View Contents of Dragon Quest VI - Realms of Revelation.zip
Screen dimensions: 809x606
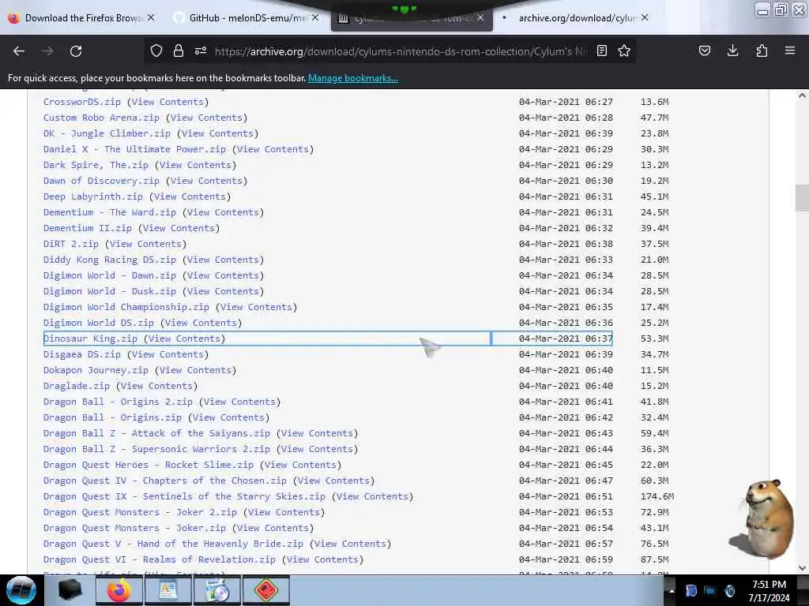(x=323, y=559)
